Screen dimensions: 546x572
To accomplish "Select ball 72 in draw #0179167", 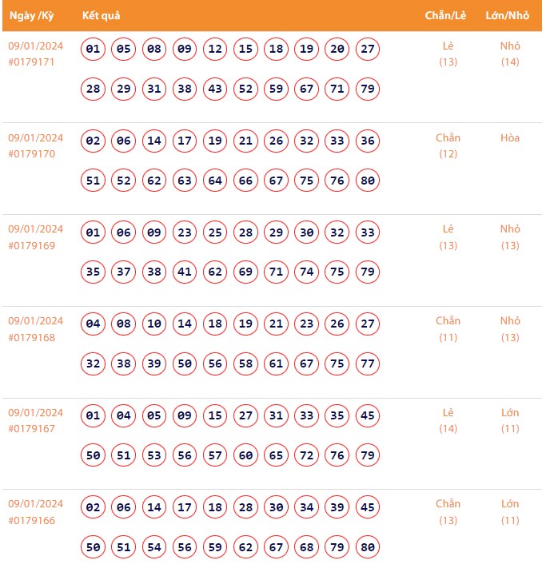I will click(x=307, y=455).
